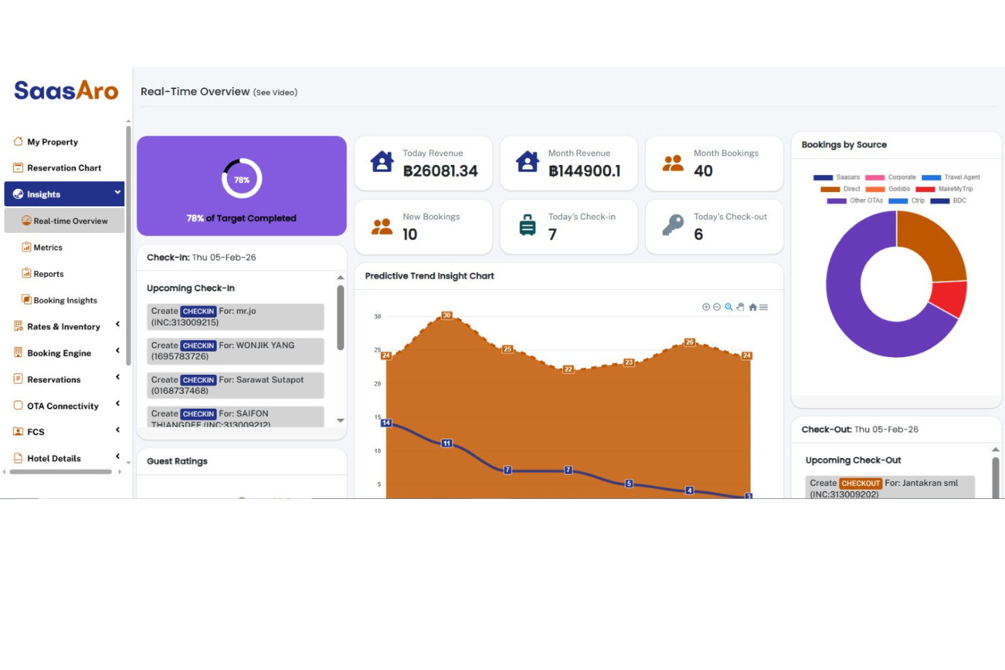
Task: Click the Insights pie-chart icon
Action: click(18, 194)
